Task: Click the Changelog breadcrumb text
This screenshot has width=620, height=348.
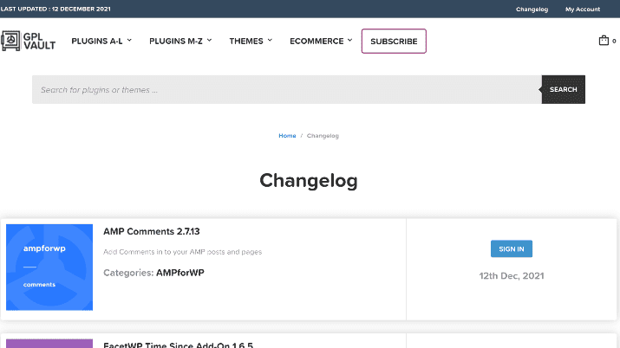Action: [323, 136]
